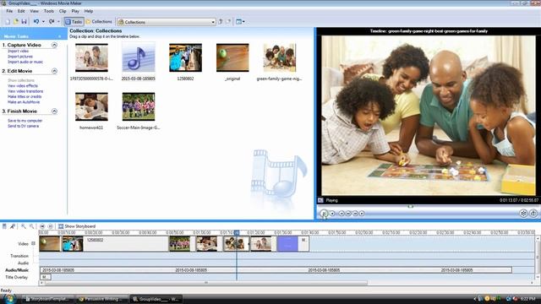Viewport: 541px width, 304px height.
Task: Pause the preview monitor playback
Action: (x=324, y=214)
